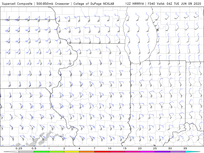Click the "12Z HRRRV4" model run label
The height and width of the screenshot is (153, 204).
[135, 4]
